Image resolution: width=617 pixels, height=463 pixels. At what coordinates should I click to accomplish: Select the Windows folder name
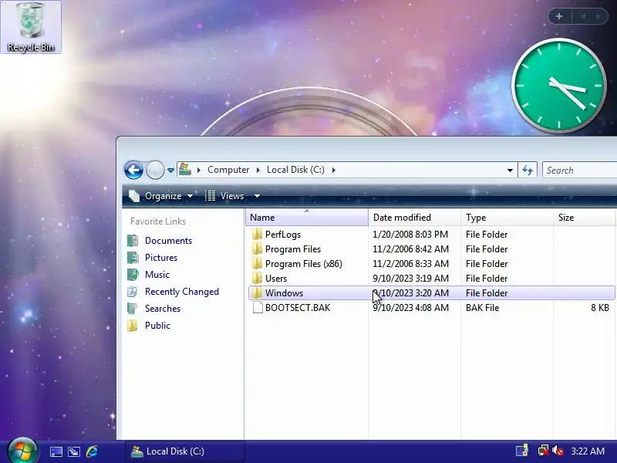pos(284,293)
